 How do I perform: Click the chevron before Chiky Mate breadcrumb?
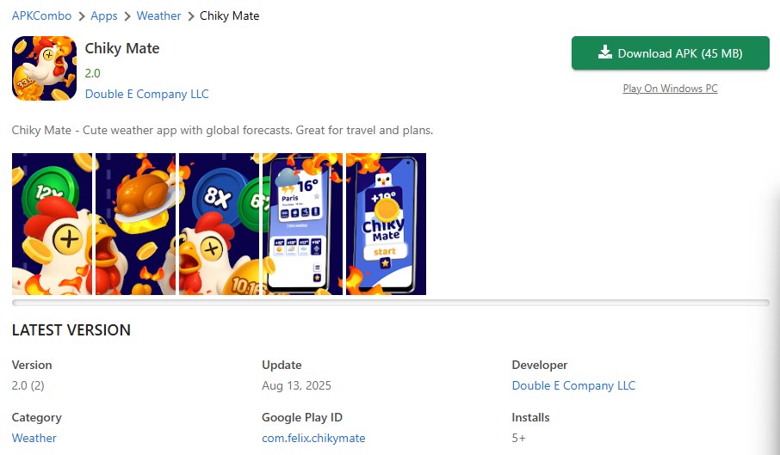tap(191, 15)
